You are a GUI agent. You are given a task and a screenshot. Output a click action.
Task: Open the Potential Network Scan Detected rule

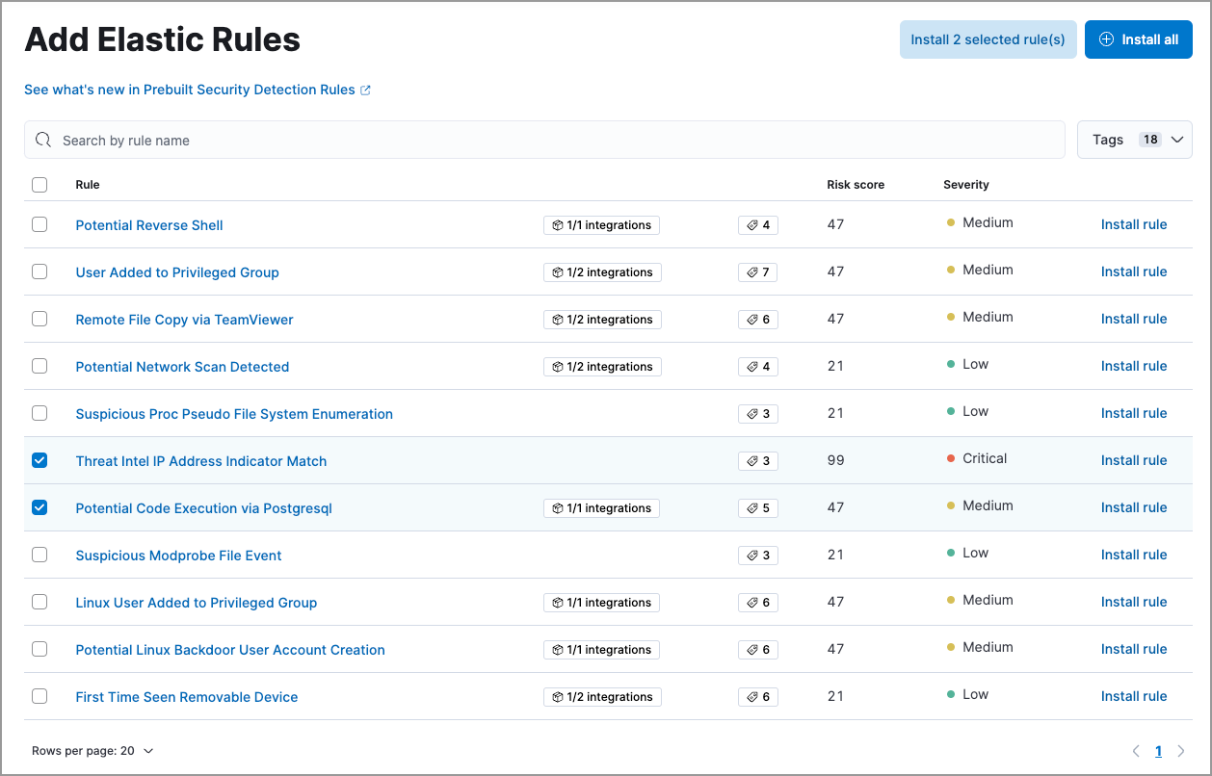coord(182,367)
